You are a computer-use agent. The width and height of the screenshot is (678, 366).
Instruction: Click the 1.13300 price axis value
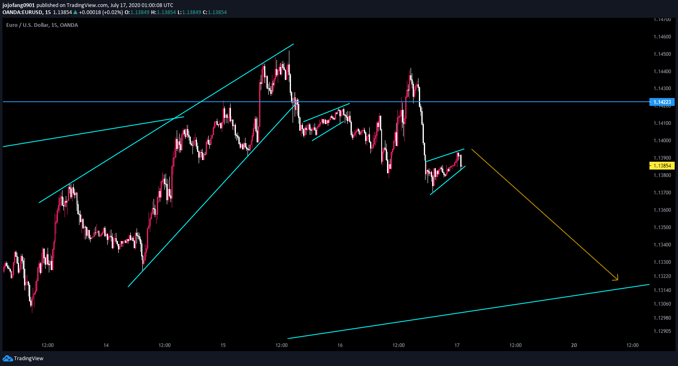pos(662,262)
